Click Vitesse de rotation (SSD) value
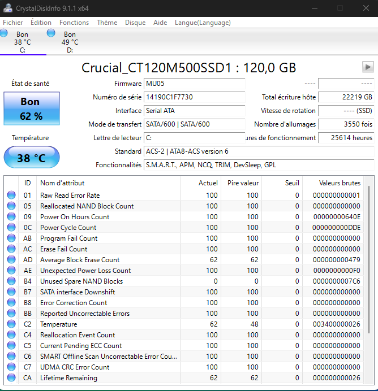Viewport: 378px width, 391px height. (346, 111)
